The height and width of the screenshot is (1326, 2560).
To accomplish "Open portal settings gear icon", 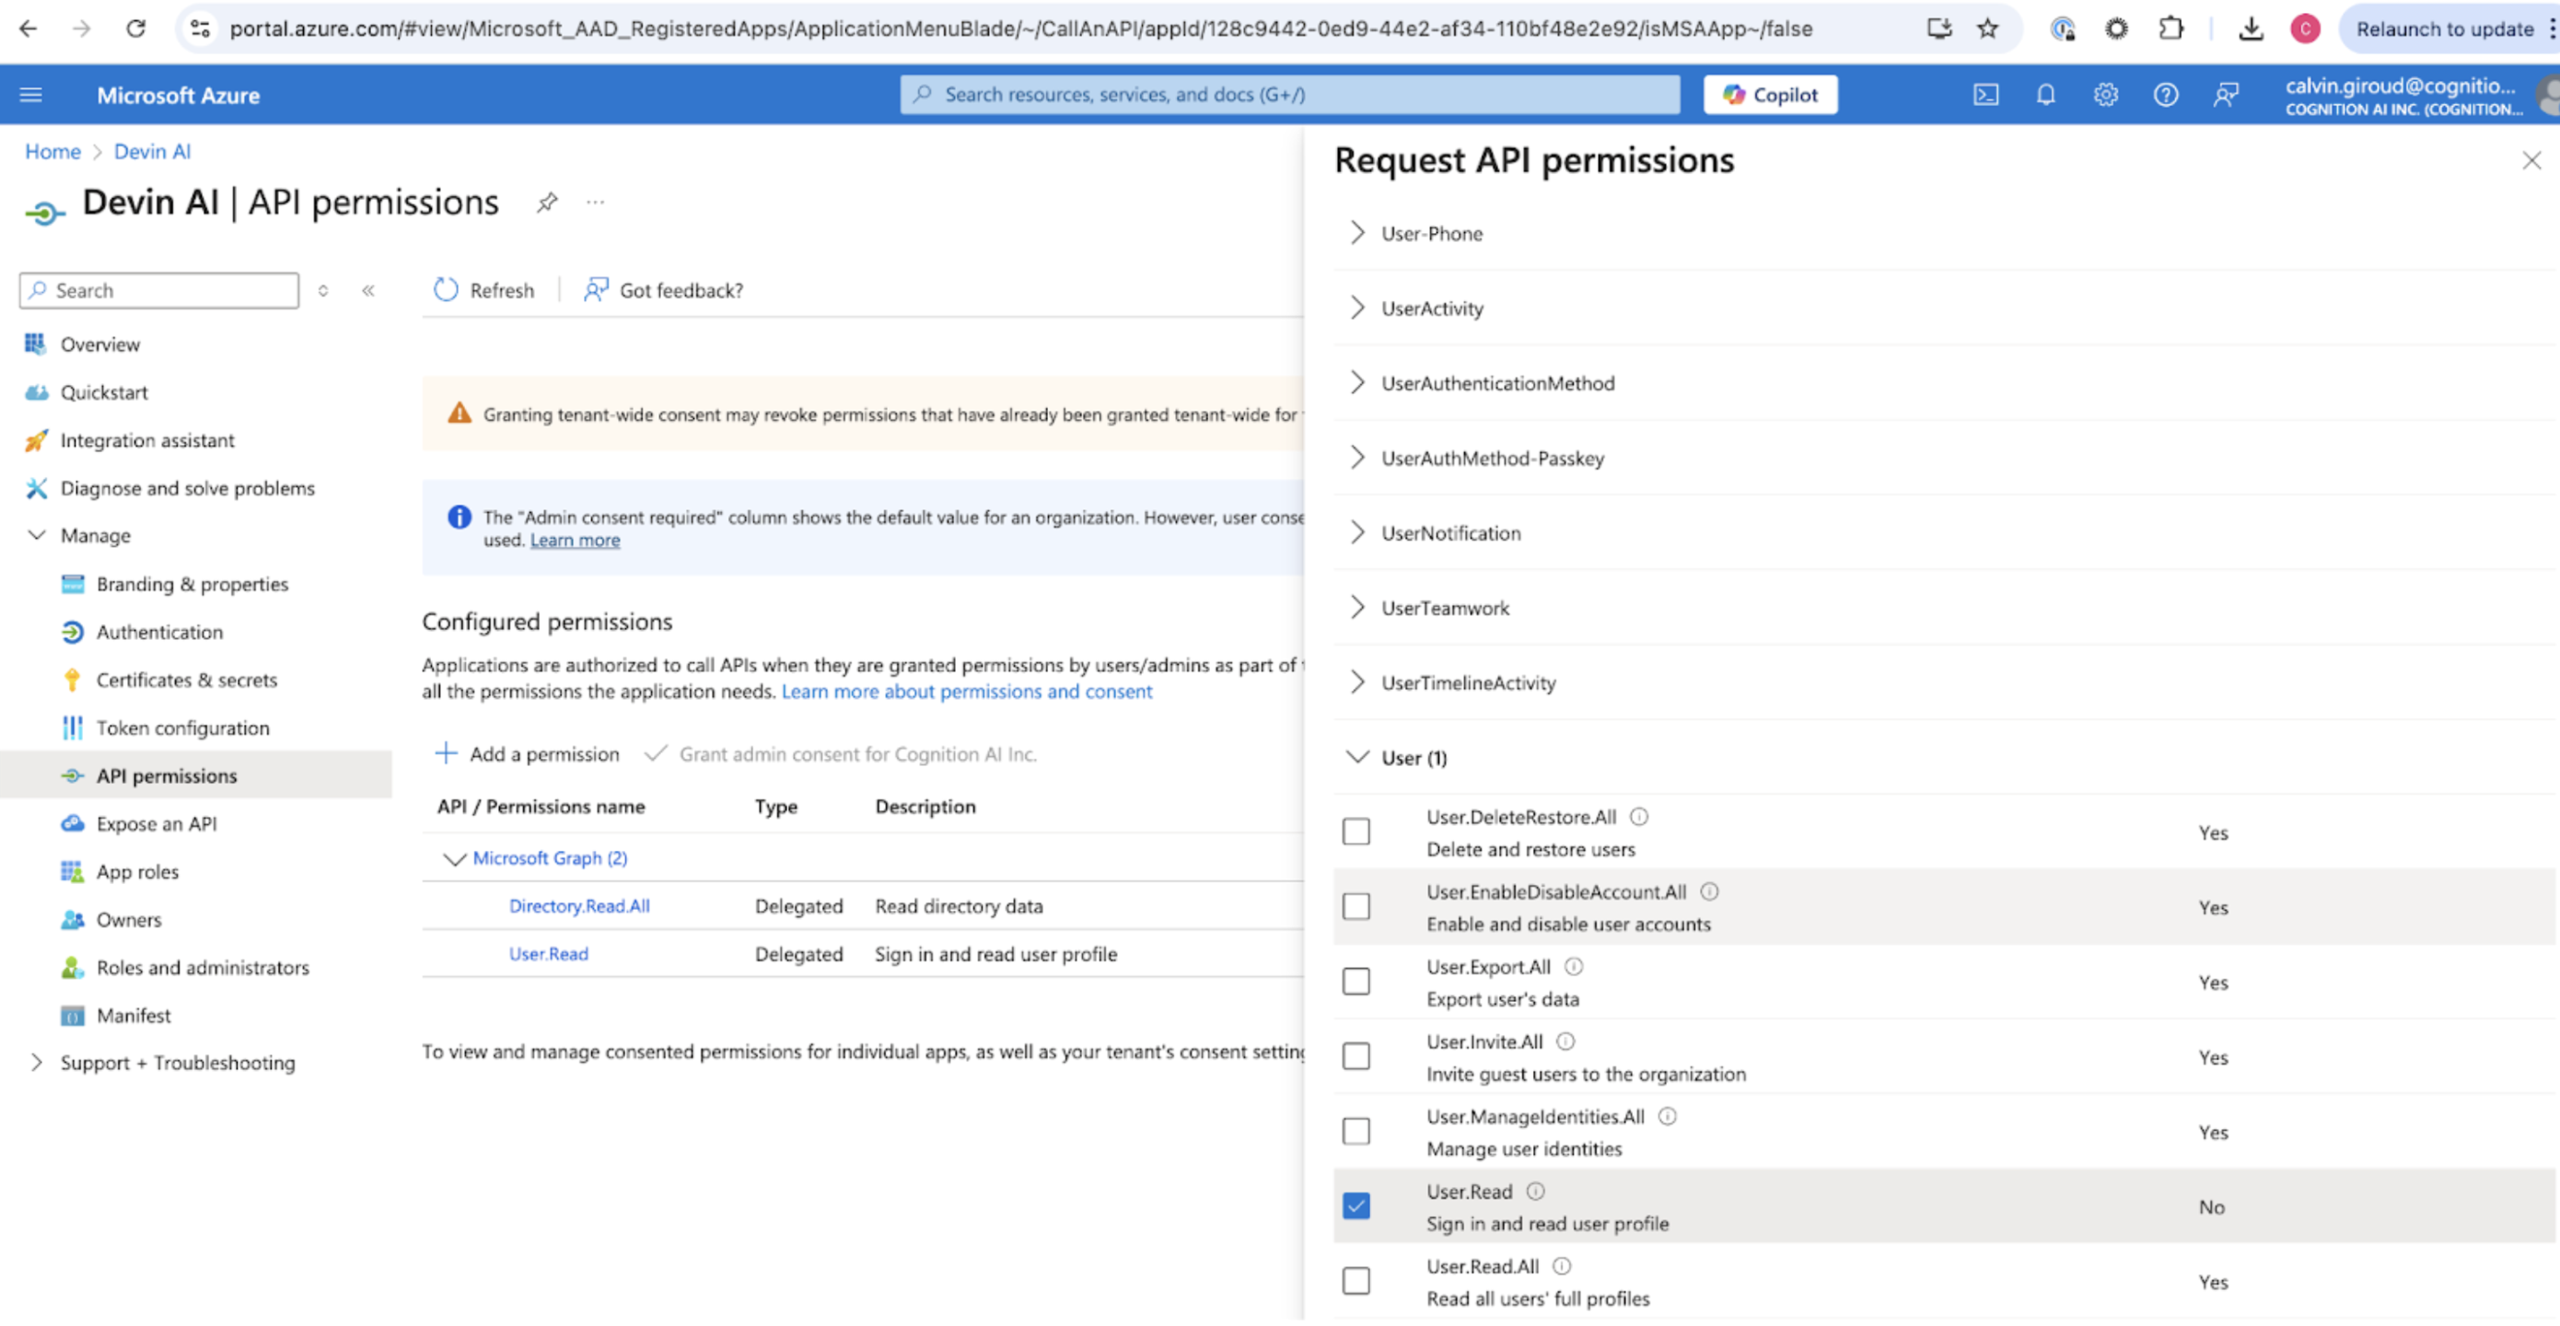I will [x=2105, y=95].
